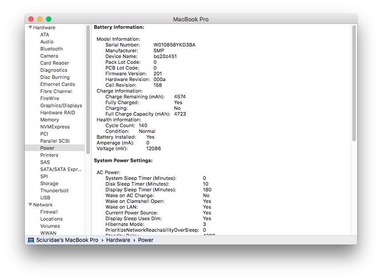Click Hardware in the path bar
The height and width of the screenshot is (280, 382).
pyautogui.click(x=118, y=240)
